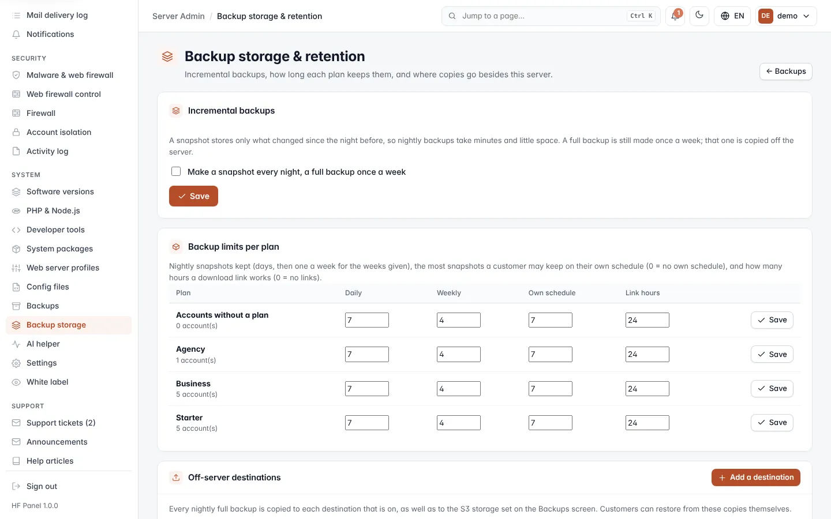
Task: Save the Incremental backups setting
Action: [x=193, y=196]
